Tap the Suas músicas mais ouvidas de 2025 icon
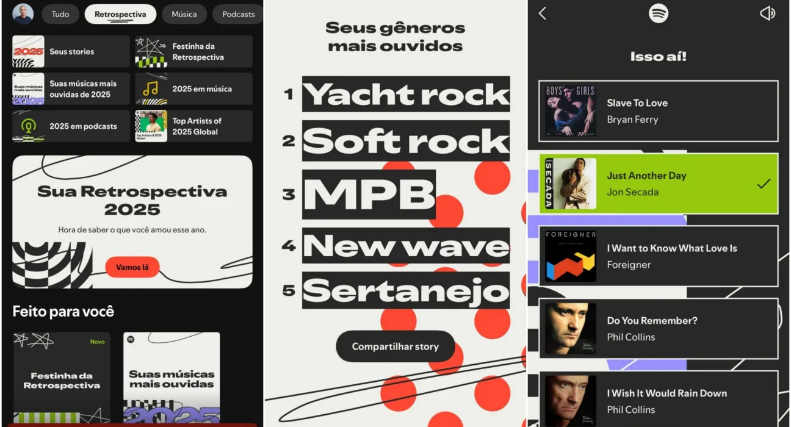The image size is (791, 427). tap(28, 88)
